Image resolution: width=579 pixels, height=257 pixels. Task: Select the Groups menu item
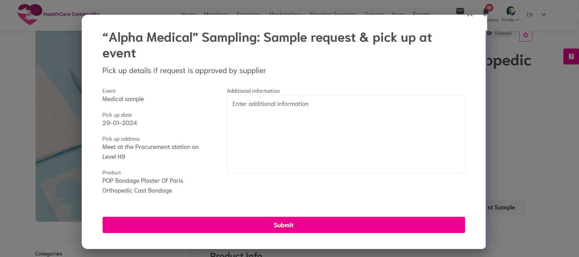click(374, 14)
